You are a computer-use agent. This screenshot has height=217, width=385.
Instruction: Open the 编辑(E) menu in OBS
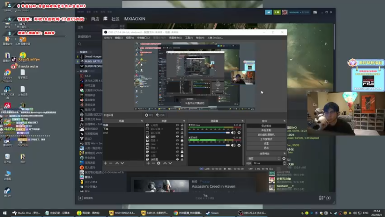[118, 38]
